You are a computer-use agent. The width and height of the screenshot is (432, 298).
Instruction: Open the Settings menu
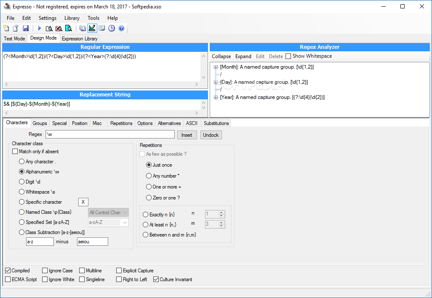tap(48, 18)
